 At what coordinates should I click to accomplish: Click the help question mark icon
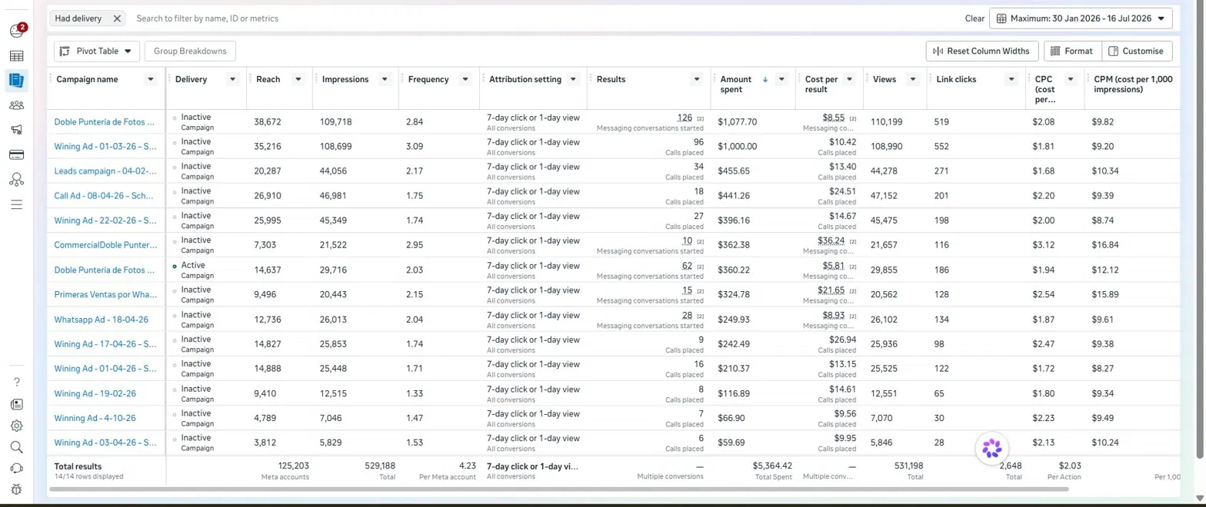pos(17,382)
